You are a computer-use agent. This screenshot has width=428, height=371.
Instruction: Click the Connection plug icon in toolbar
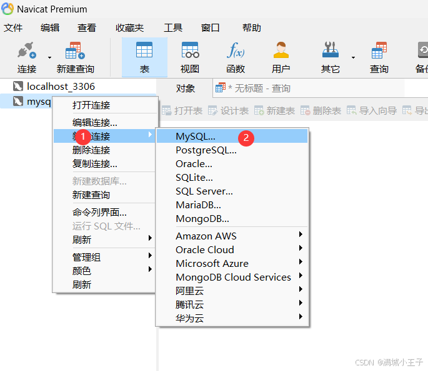[26, 50]
